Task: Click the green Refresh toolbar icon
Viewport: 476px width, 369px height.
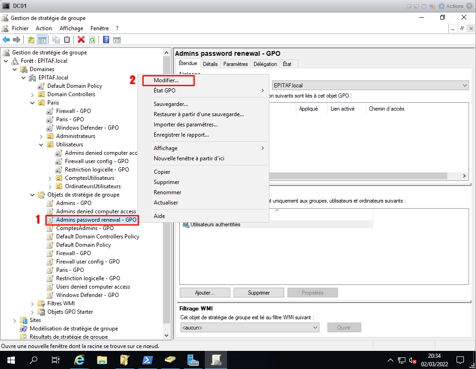Action: (92, 40)
